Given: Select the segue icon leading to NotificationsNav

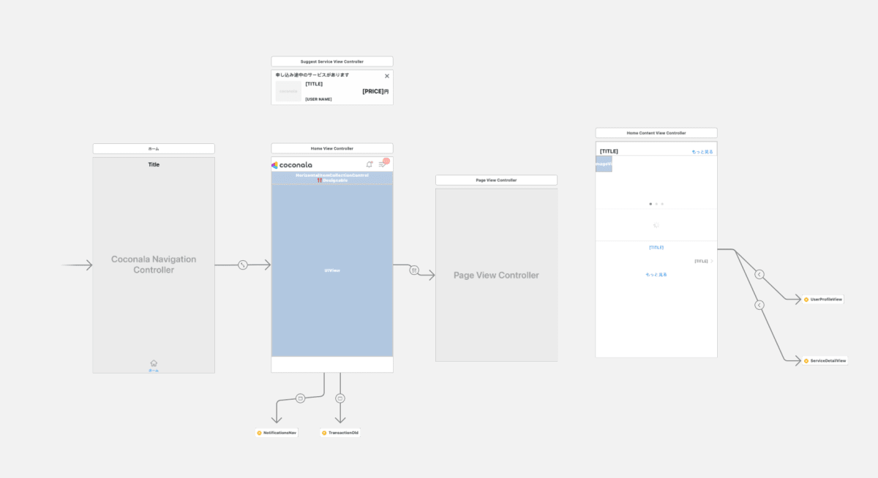Looking at the screenshot, I should pos(300,398).
